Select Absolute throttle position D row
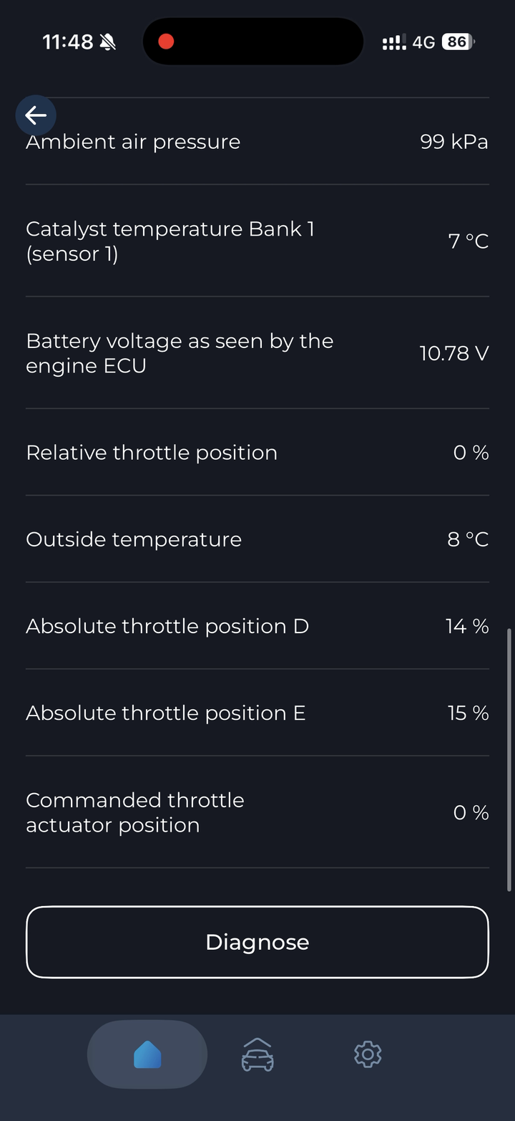The width and height of the screenshot is (515, 1121). click(x=257, y=626)
